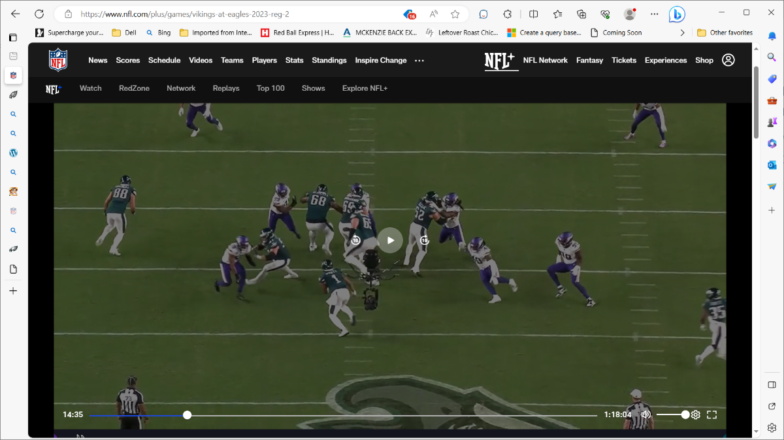Refresh the page in the browser
The image size is (784, 440).
(x=39, y=14)
